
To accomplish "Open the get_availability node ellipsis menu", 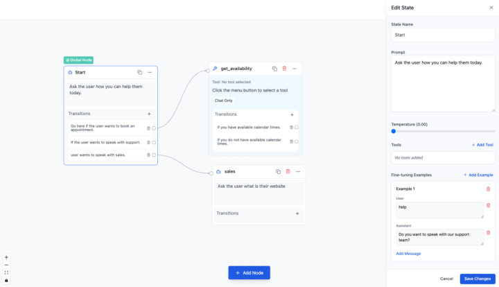I will pos(294,69).
